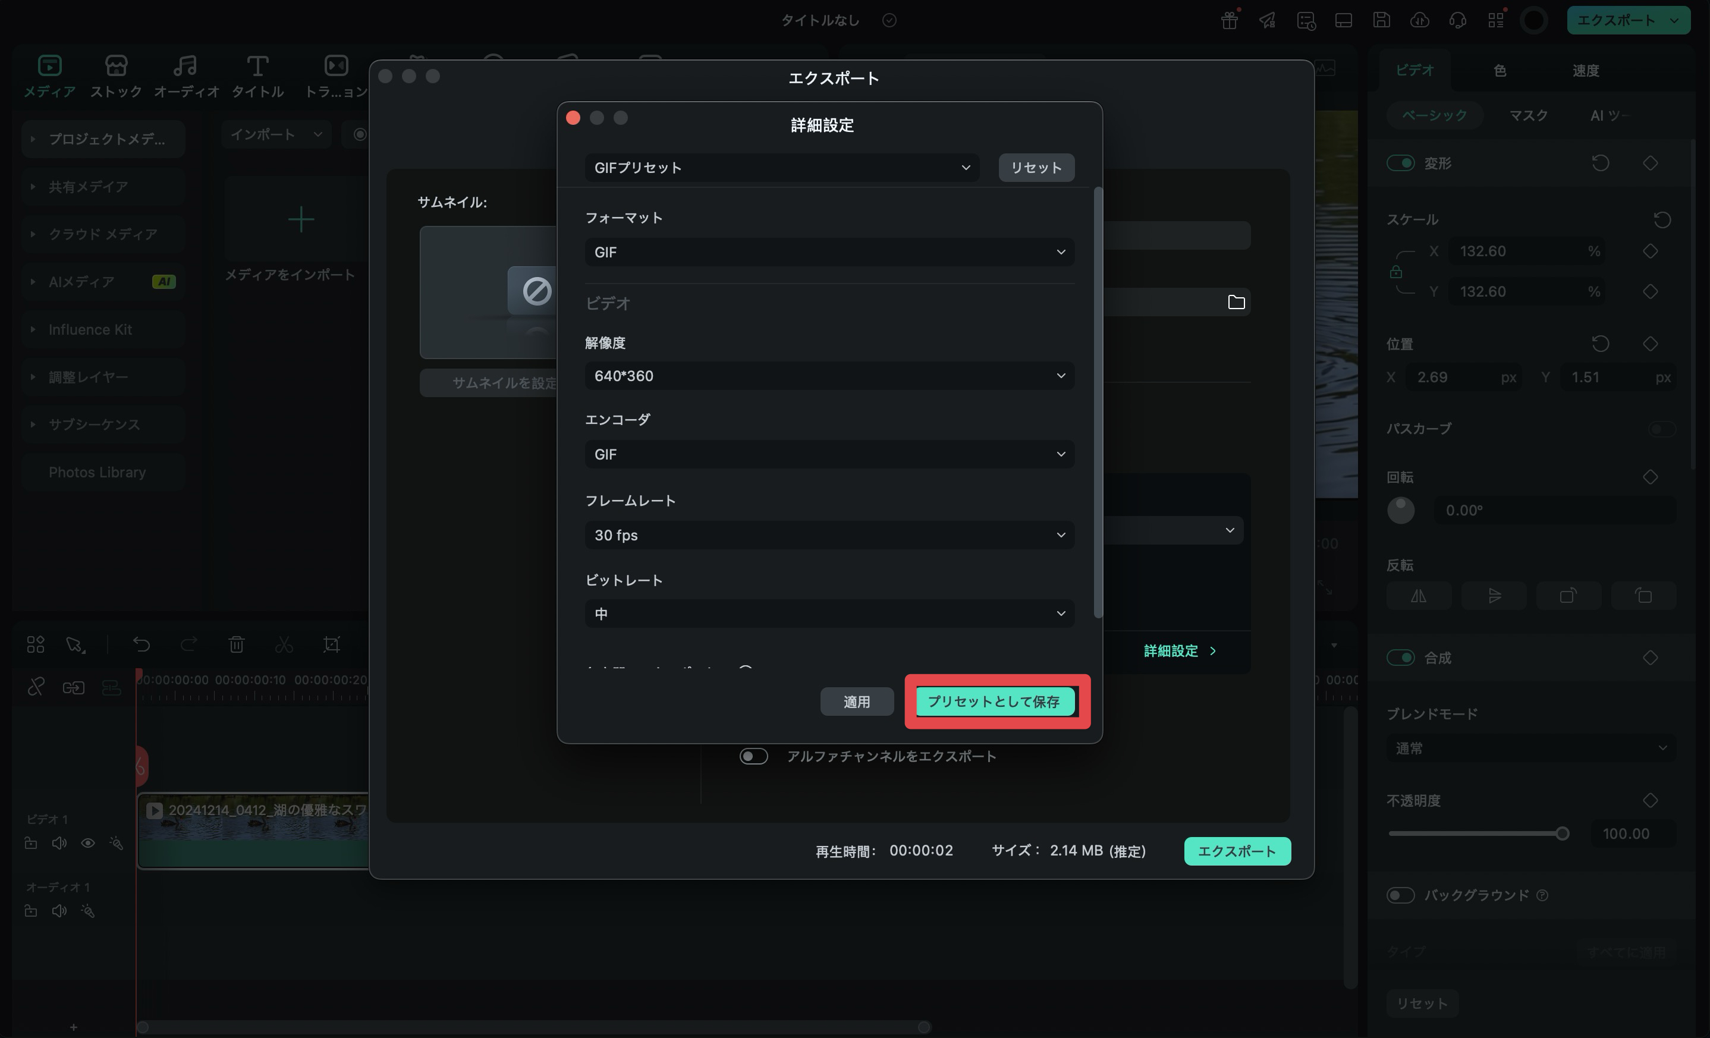Toggle the alpha channel export switch

coord(753,756)
